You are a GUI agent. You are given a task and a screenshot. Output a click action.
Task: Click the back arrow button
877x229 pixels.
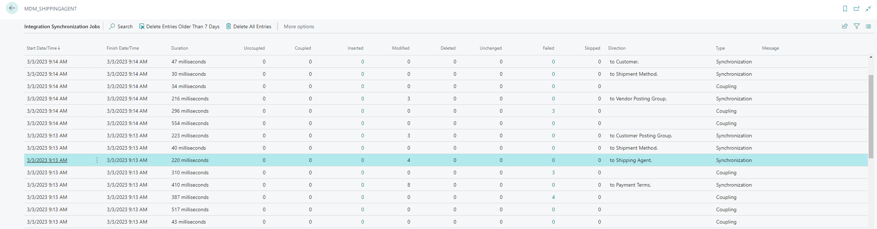(x=12, y=8)
